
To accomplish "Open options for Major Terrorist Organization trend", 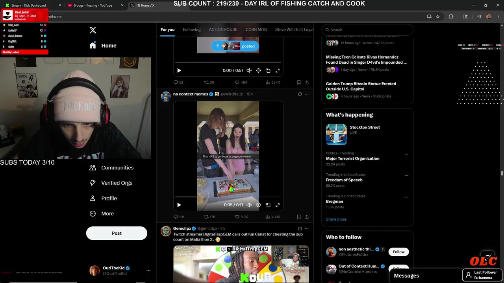I will tap(406, 154).
